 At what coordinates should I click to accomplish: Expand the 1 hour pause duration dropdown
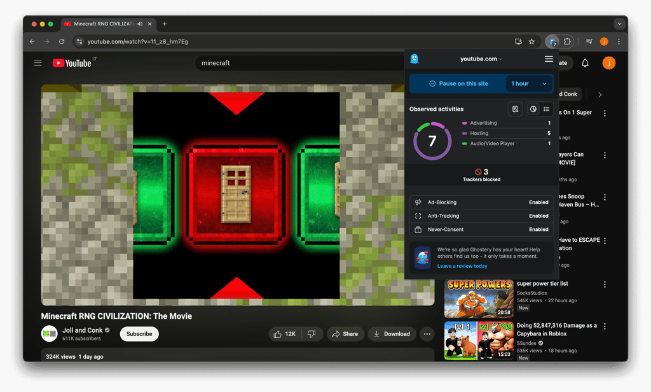(530, 83)
